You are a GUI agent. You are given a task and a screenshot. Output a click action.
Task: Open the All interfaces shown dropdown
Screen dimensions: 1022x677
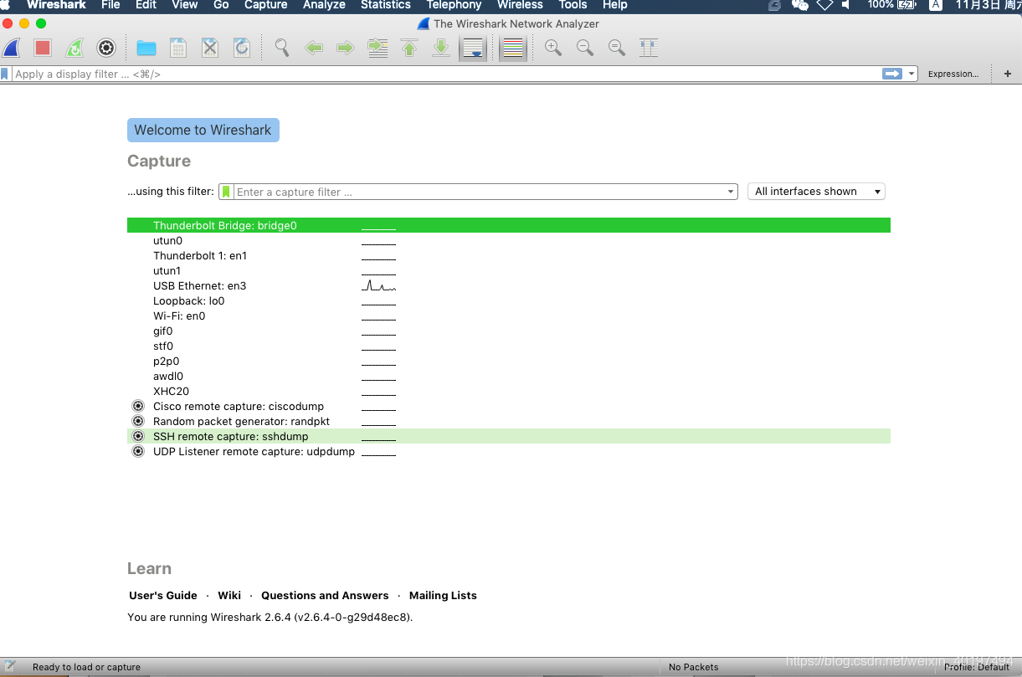[x=816, y=192]
